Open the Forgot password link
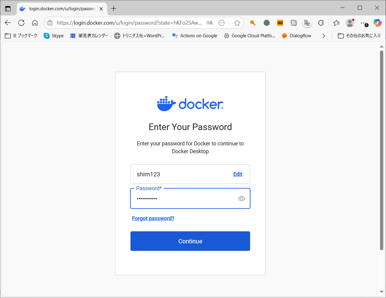Image resolution: width=386 pixels, height=298 pixels. 153,218
